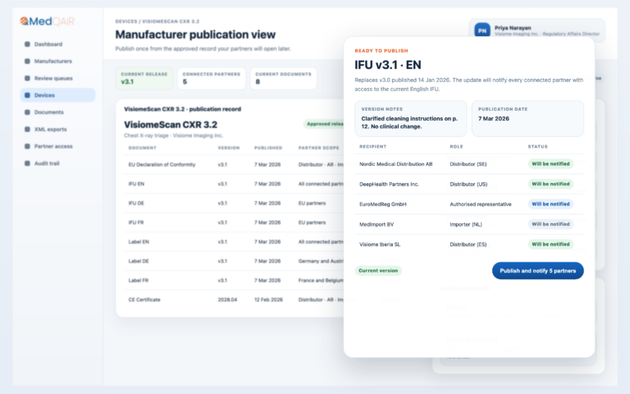Open Review queues page
Screen dimensions: 630x394
(x=57, y=78)
